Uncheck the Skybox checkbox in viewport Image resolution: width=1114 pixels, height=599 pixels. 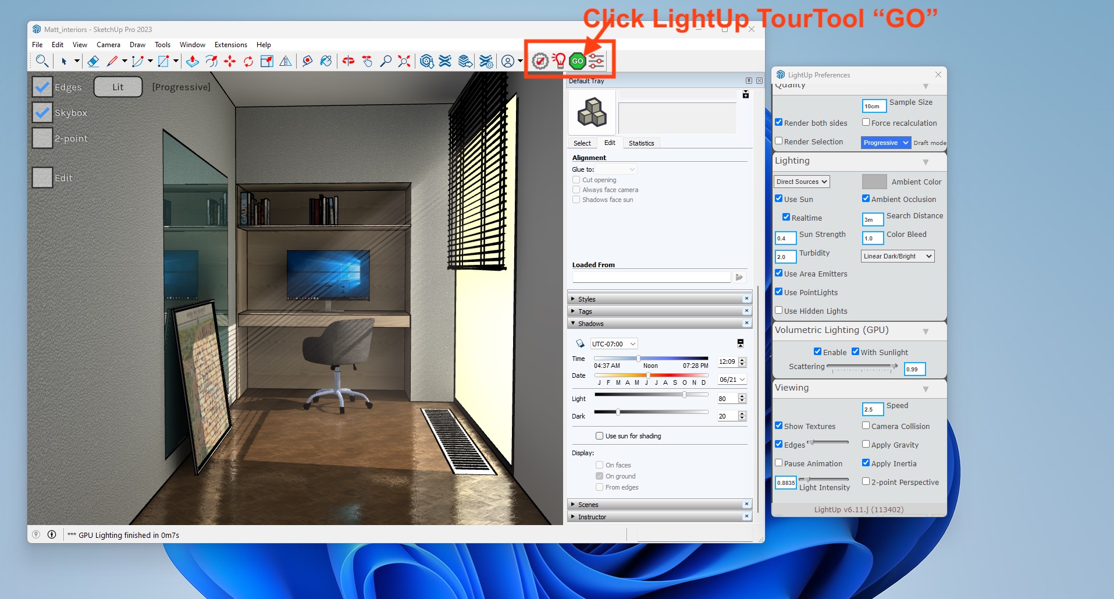(42, 112)
